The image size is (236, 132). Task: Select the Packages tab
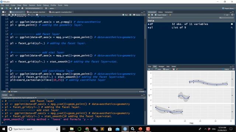(161, 66)
